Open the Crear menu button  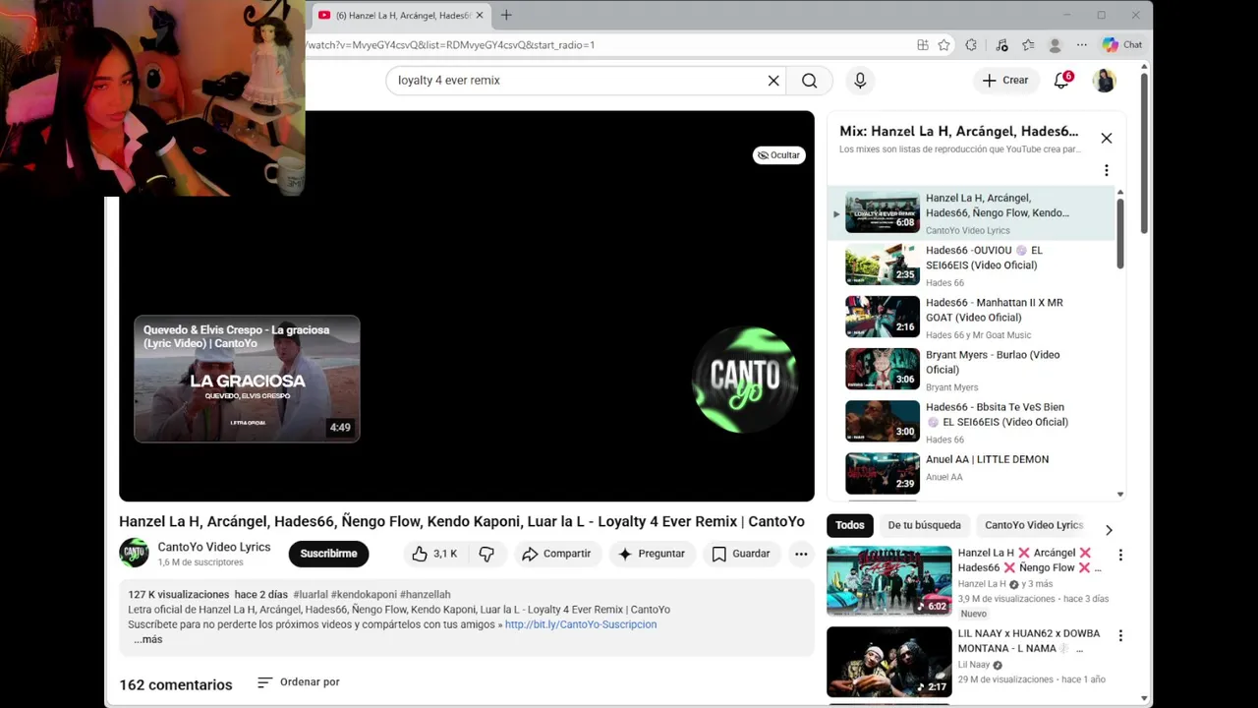[x=1005, y=81]
